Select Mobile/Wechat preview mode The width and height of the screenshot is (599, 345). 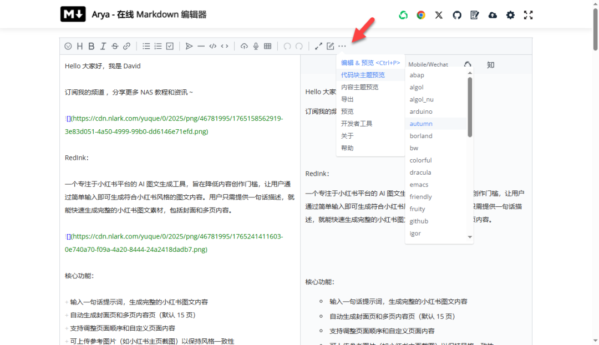point(428,64)
